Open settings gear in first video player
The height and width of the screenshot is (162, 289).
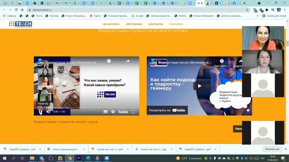tap(113, 112)
